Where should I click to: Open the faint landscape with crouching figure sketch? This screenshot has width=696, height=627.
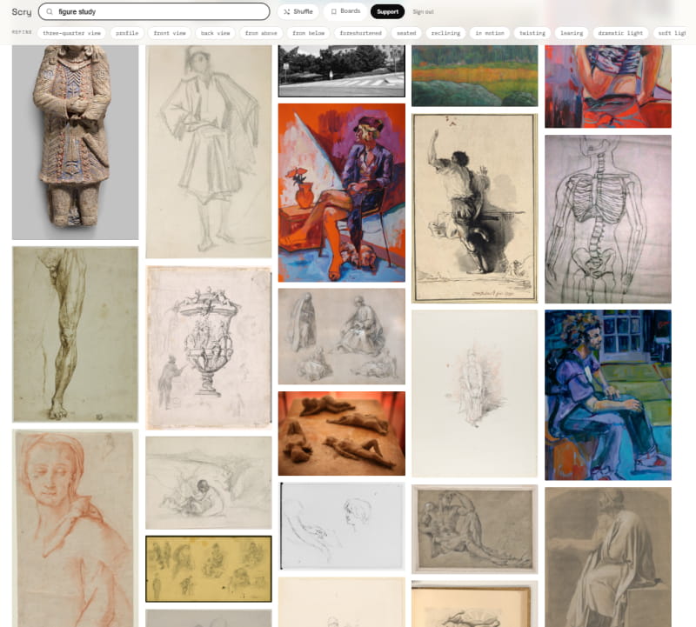(209, 483)
